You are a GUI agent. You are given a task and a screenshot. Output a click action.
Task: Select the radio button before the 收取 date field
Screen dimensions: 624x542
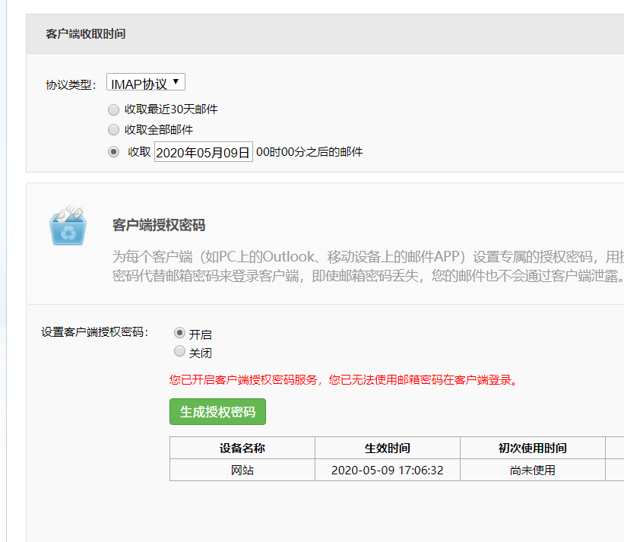point(114,151)
